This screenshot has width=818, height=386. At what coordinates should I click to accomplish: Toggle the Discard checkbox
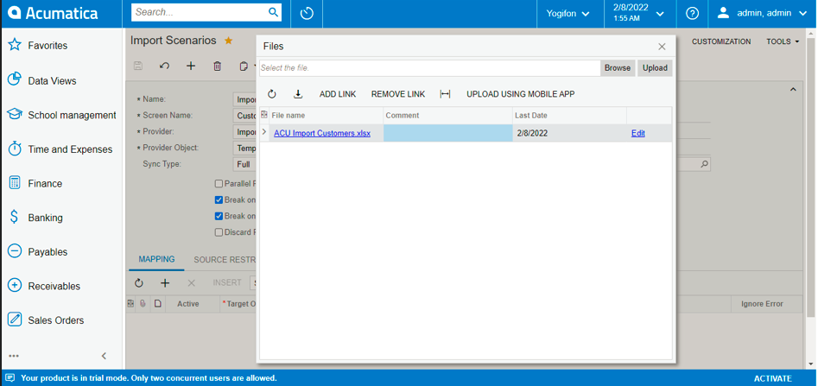[219, 232]
